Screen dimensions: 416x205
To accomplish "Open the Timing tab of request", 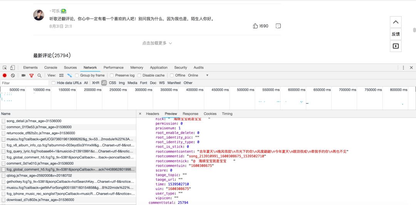I will [227, 113].
